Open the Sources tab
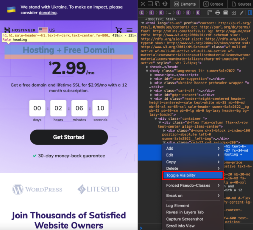253x230 pixels. [x=241, y=4]
